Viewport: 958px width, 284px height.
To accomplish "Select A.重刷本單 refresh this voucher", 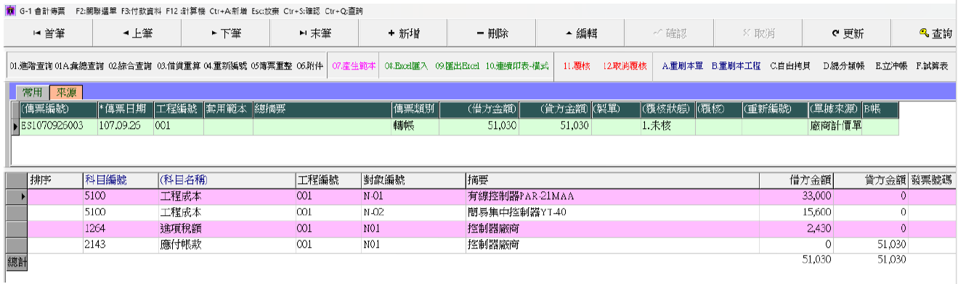I will pyautogui.click(x=683, y=65).
